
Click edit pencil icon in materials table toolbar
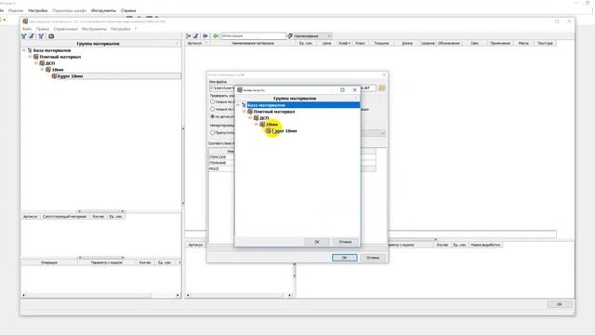[196, 35]
